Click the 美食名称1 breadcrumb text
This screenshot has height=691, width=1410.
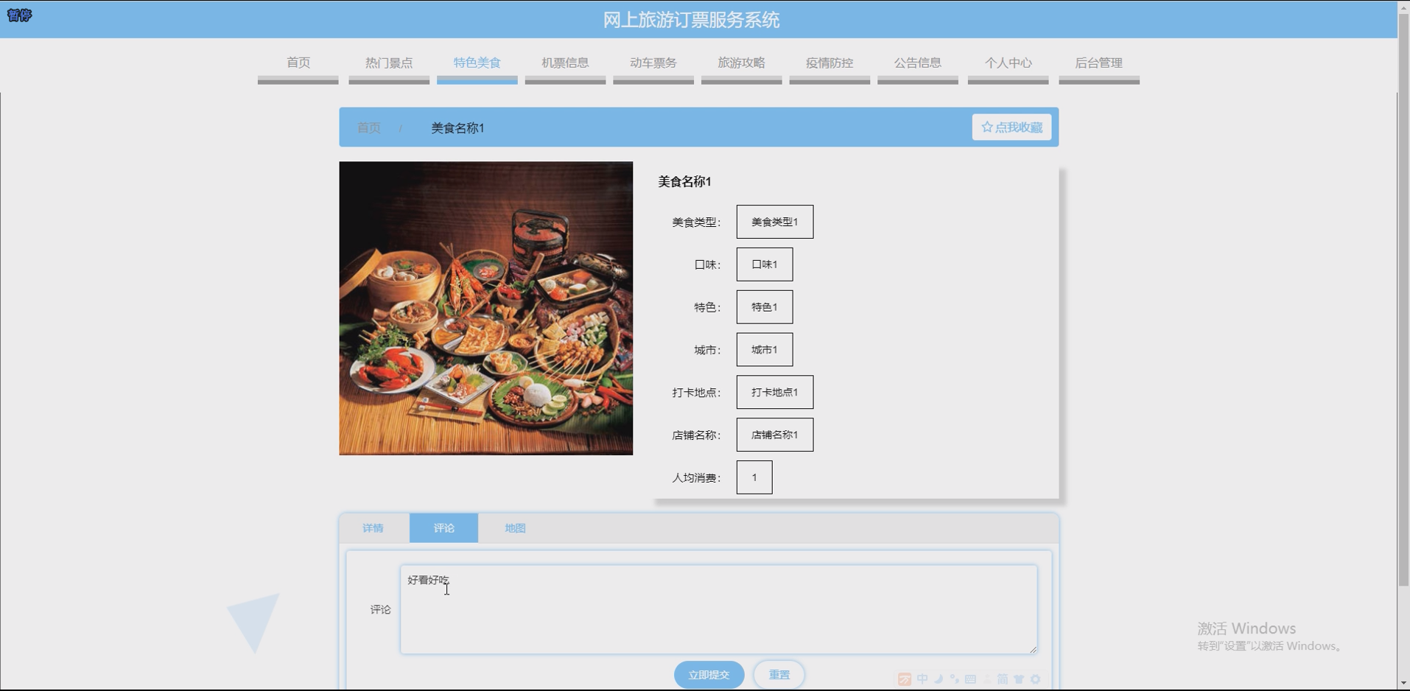457,127
